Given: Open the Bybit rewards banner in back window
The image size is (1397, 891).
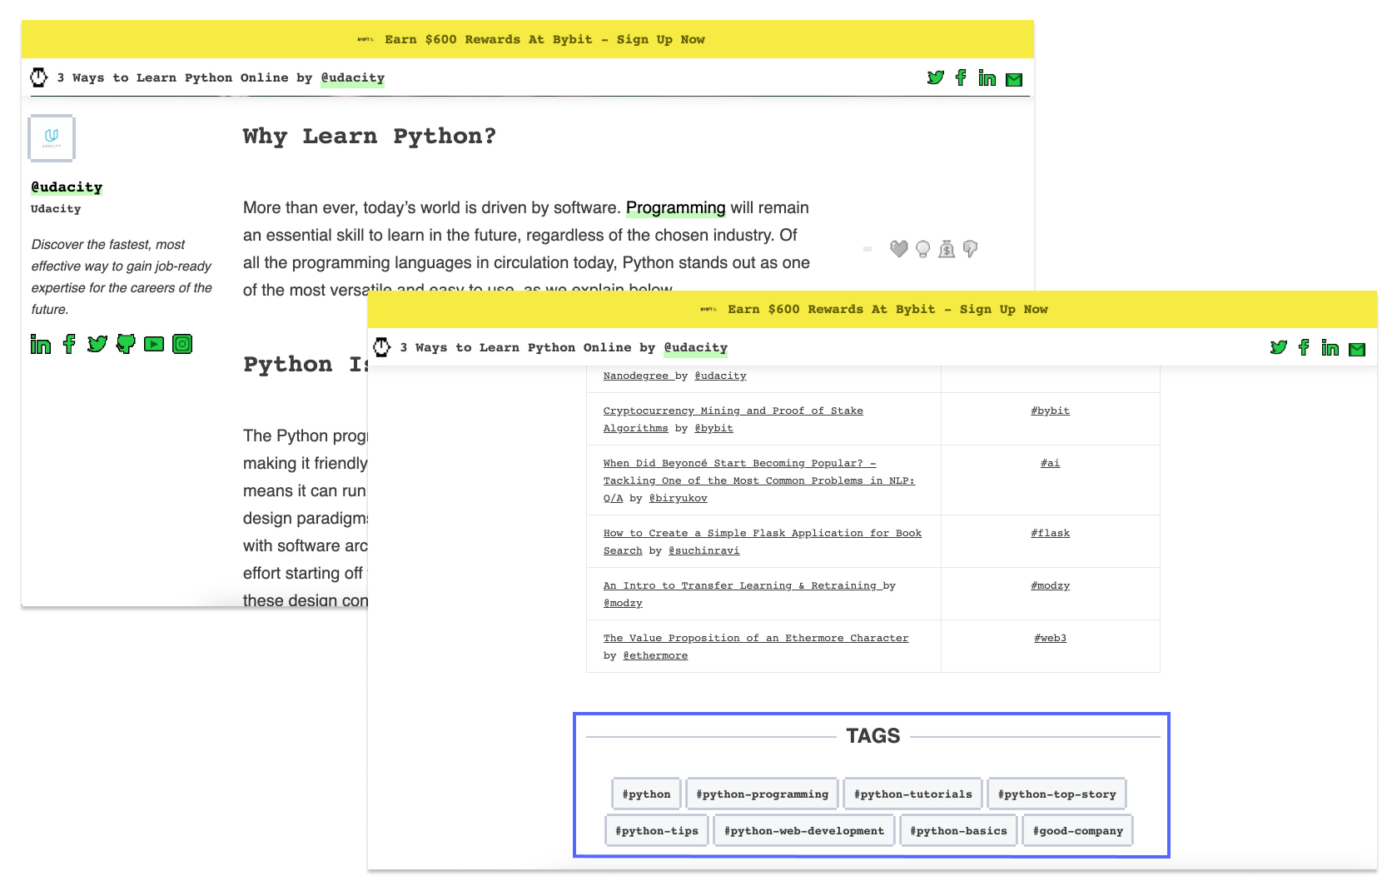Looking at the screenshot, I should pyautogui.click(x=528, y=39).
